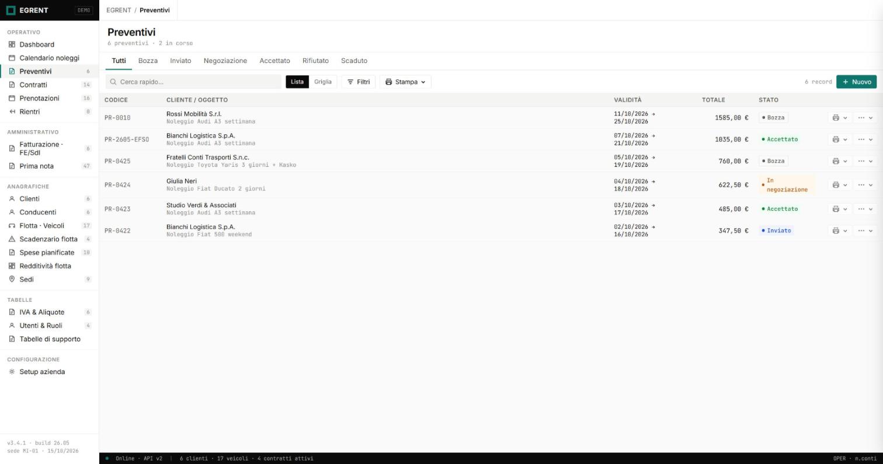The height and width of the screenshot is (464, 883).
Task: Open Sedi location pin item
Action: (x=49, y=279)
